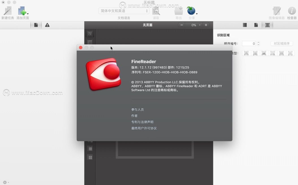Switch to page tab in inspector
This screenshot has height=185, width=298.
[x=256, y=25]
